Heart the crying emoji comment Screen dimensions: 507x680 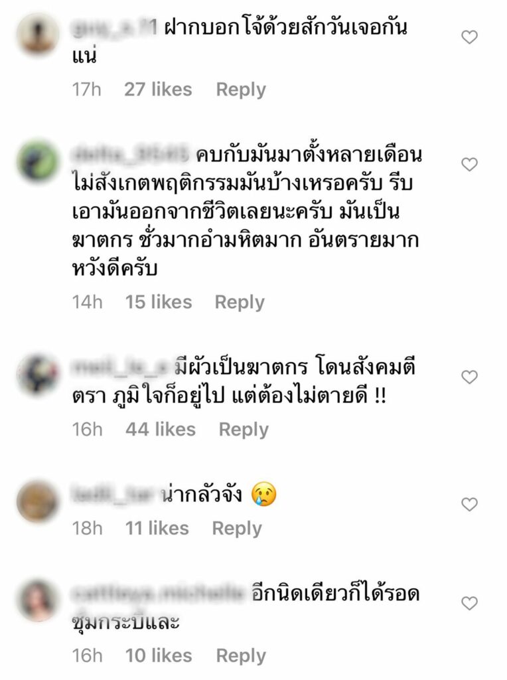click(469, 505)
